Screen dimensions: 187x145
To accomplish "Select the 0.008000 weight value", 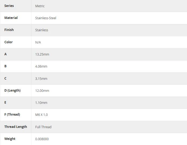I will pos(42,139).
